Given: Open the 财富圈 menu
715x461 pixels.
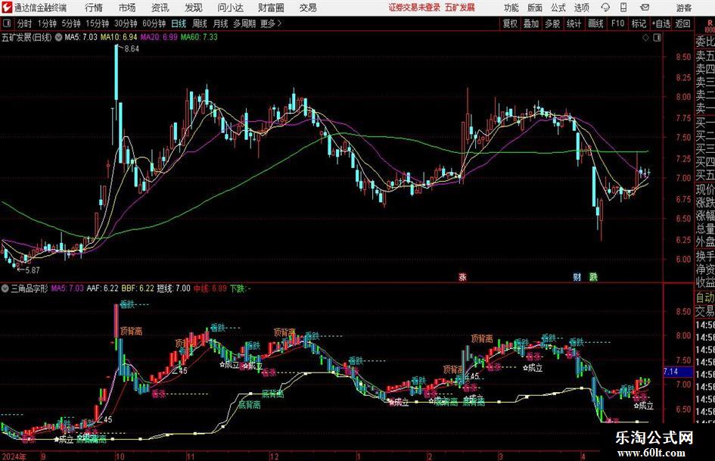Looking at the screenshot, I should (x=271, y=8).
